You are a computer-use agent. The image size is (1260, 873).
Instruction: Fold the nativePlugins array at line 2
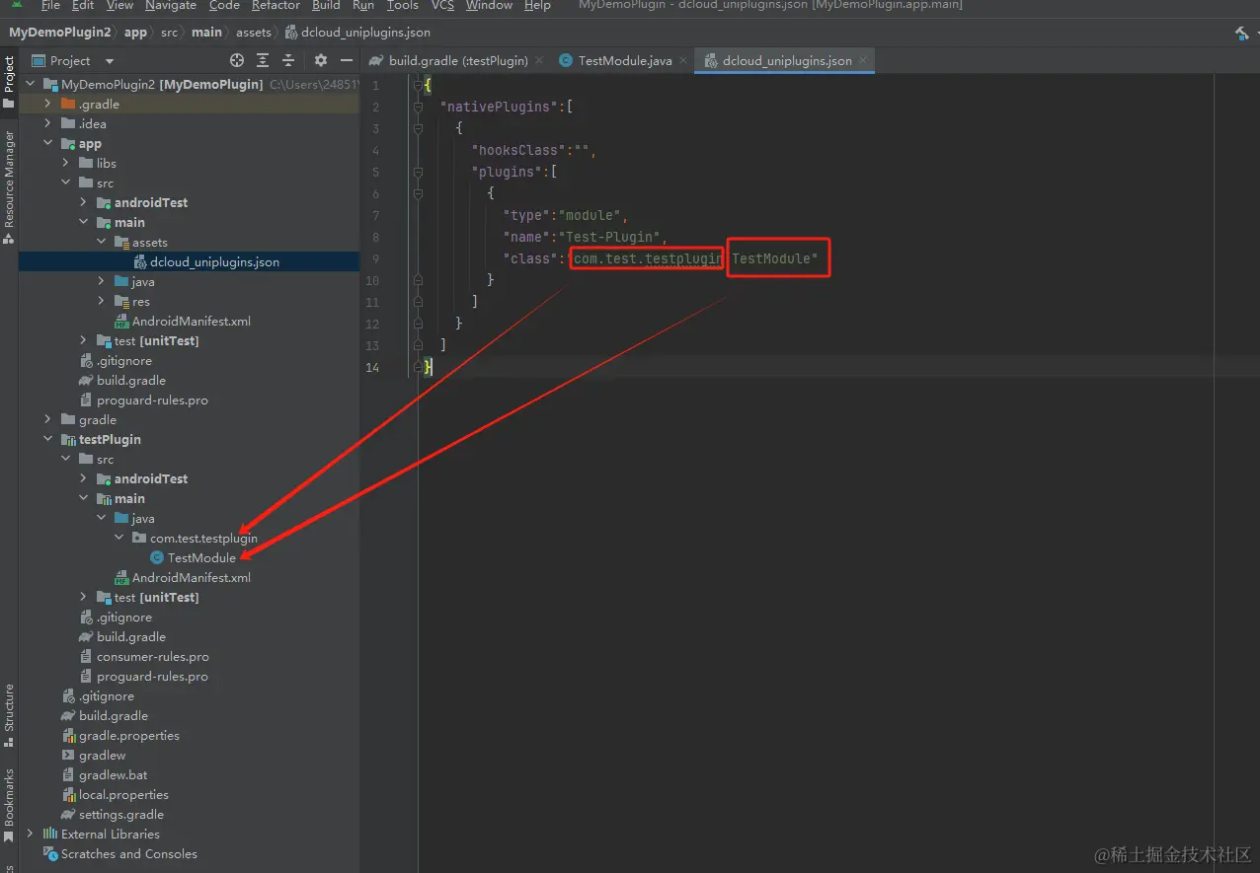pyautogui.click(x=418, y=107)
